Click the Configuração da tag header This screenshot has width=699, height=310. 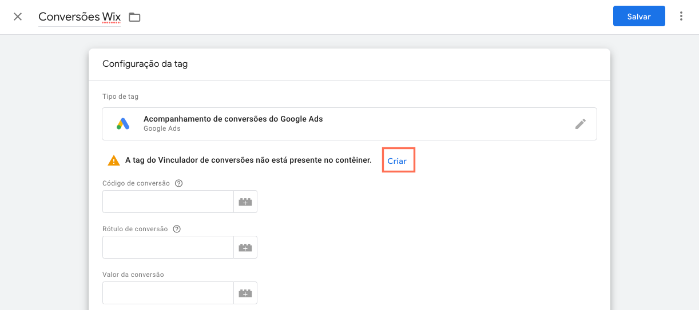145,64
